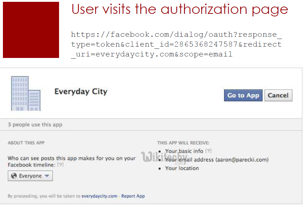Click the Everyday City app title
304x207 pixels.
(81, 91)
